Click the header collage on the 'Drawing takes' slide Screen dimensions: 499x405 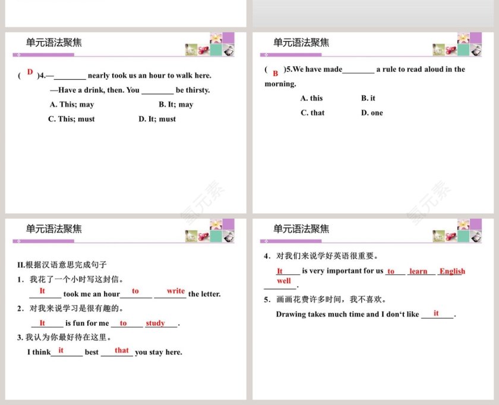[457, 231]
